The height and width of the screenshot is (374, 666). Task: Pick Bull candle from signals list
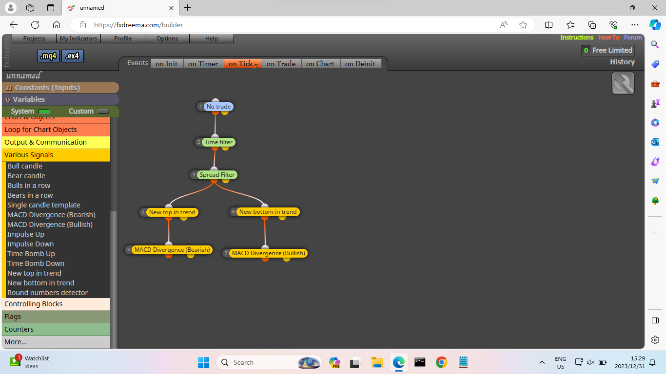25,166
